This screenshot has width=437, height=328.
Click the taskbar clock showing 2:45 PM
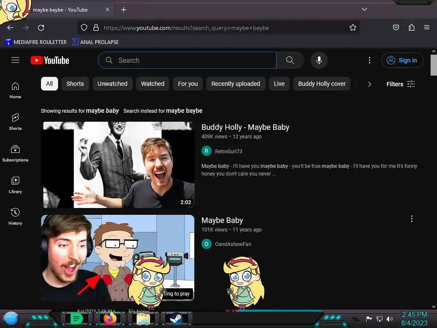[x=414, y=319]
